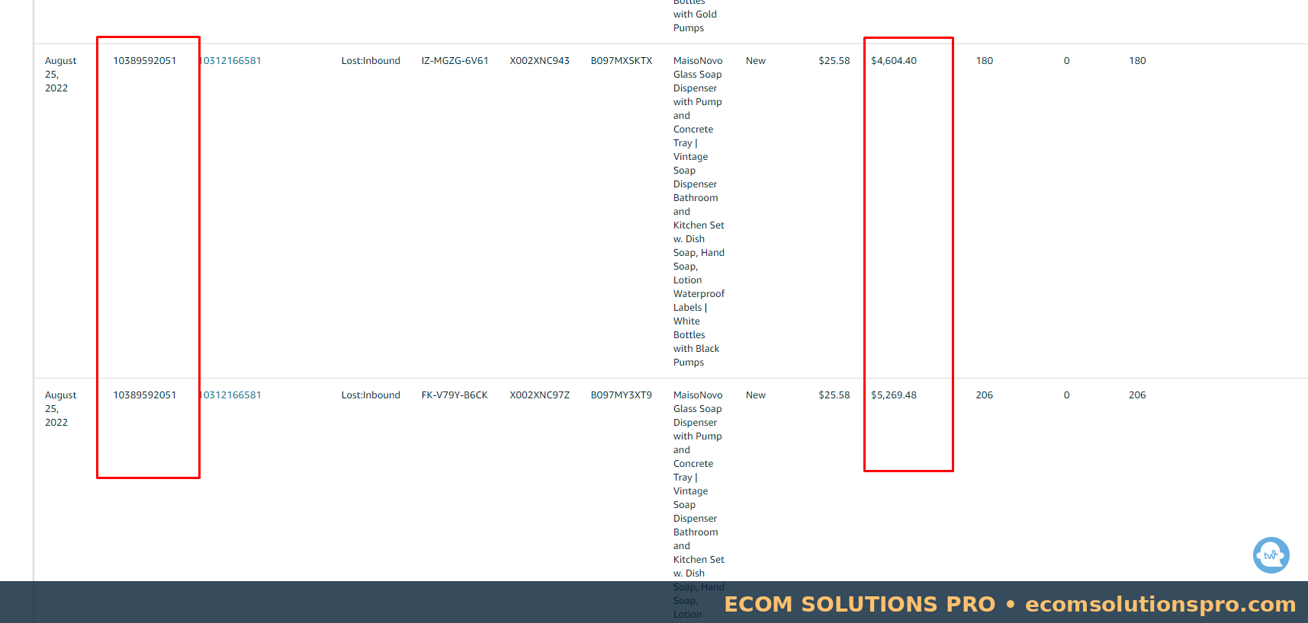
Task: Click $25.58 in the $5,269.48 row
Action: pyautogui.click(x=834, y=395)
